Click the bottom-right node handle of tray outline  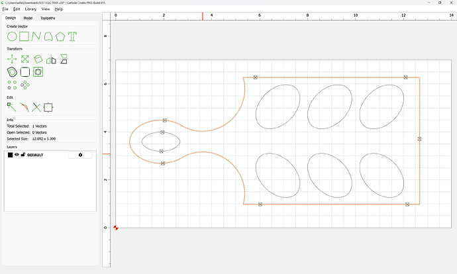point(407,205)
